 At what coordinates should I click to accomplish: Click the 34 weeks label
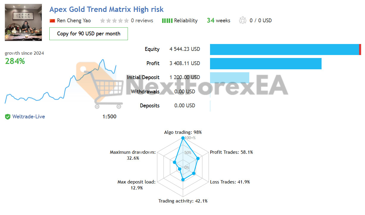tap(218, 20)
